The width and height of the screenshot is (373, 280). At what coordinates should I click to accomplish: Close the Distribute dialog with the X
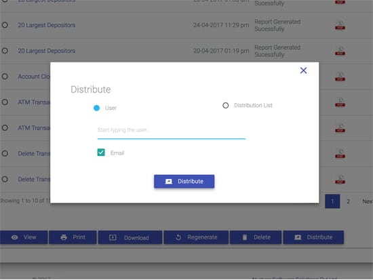303,71
